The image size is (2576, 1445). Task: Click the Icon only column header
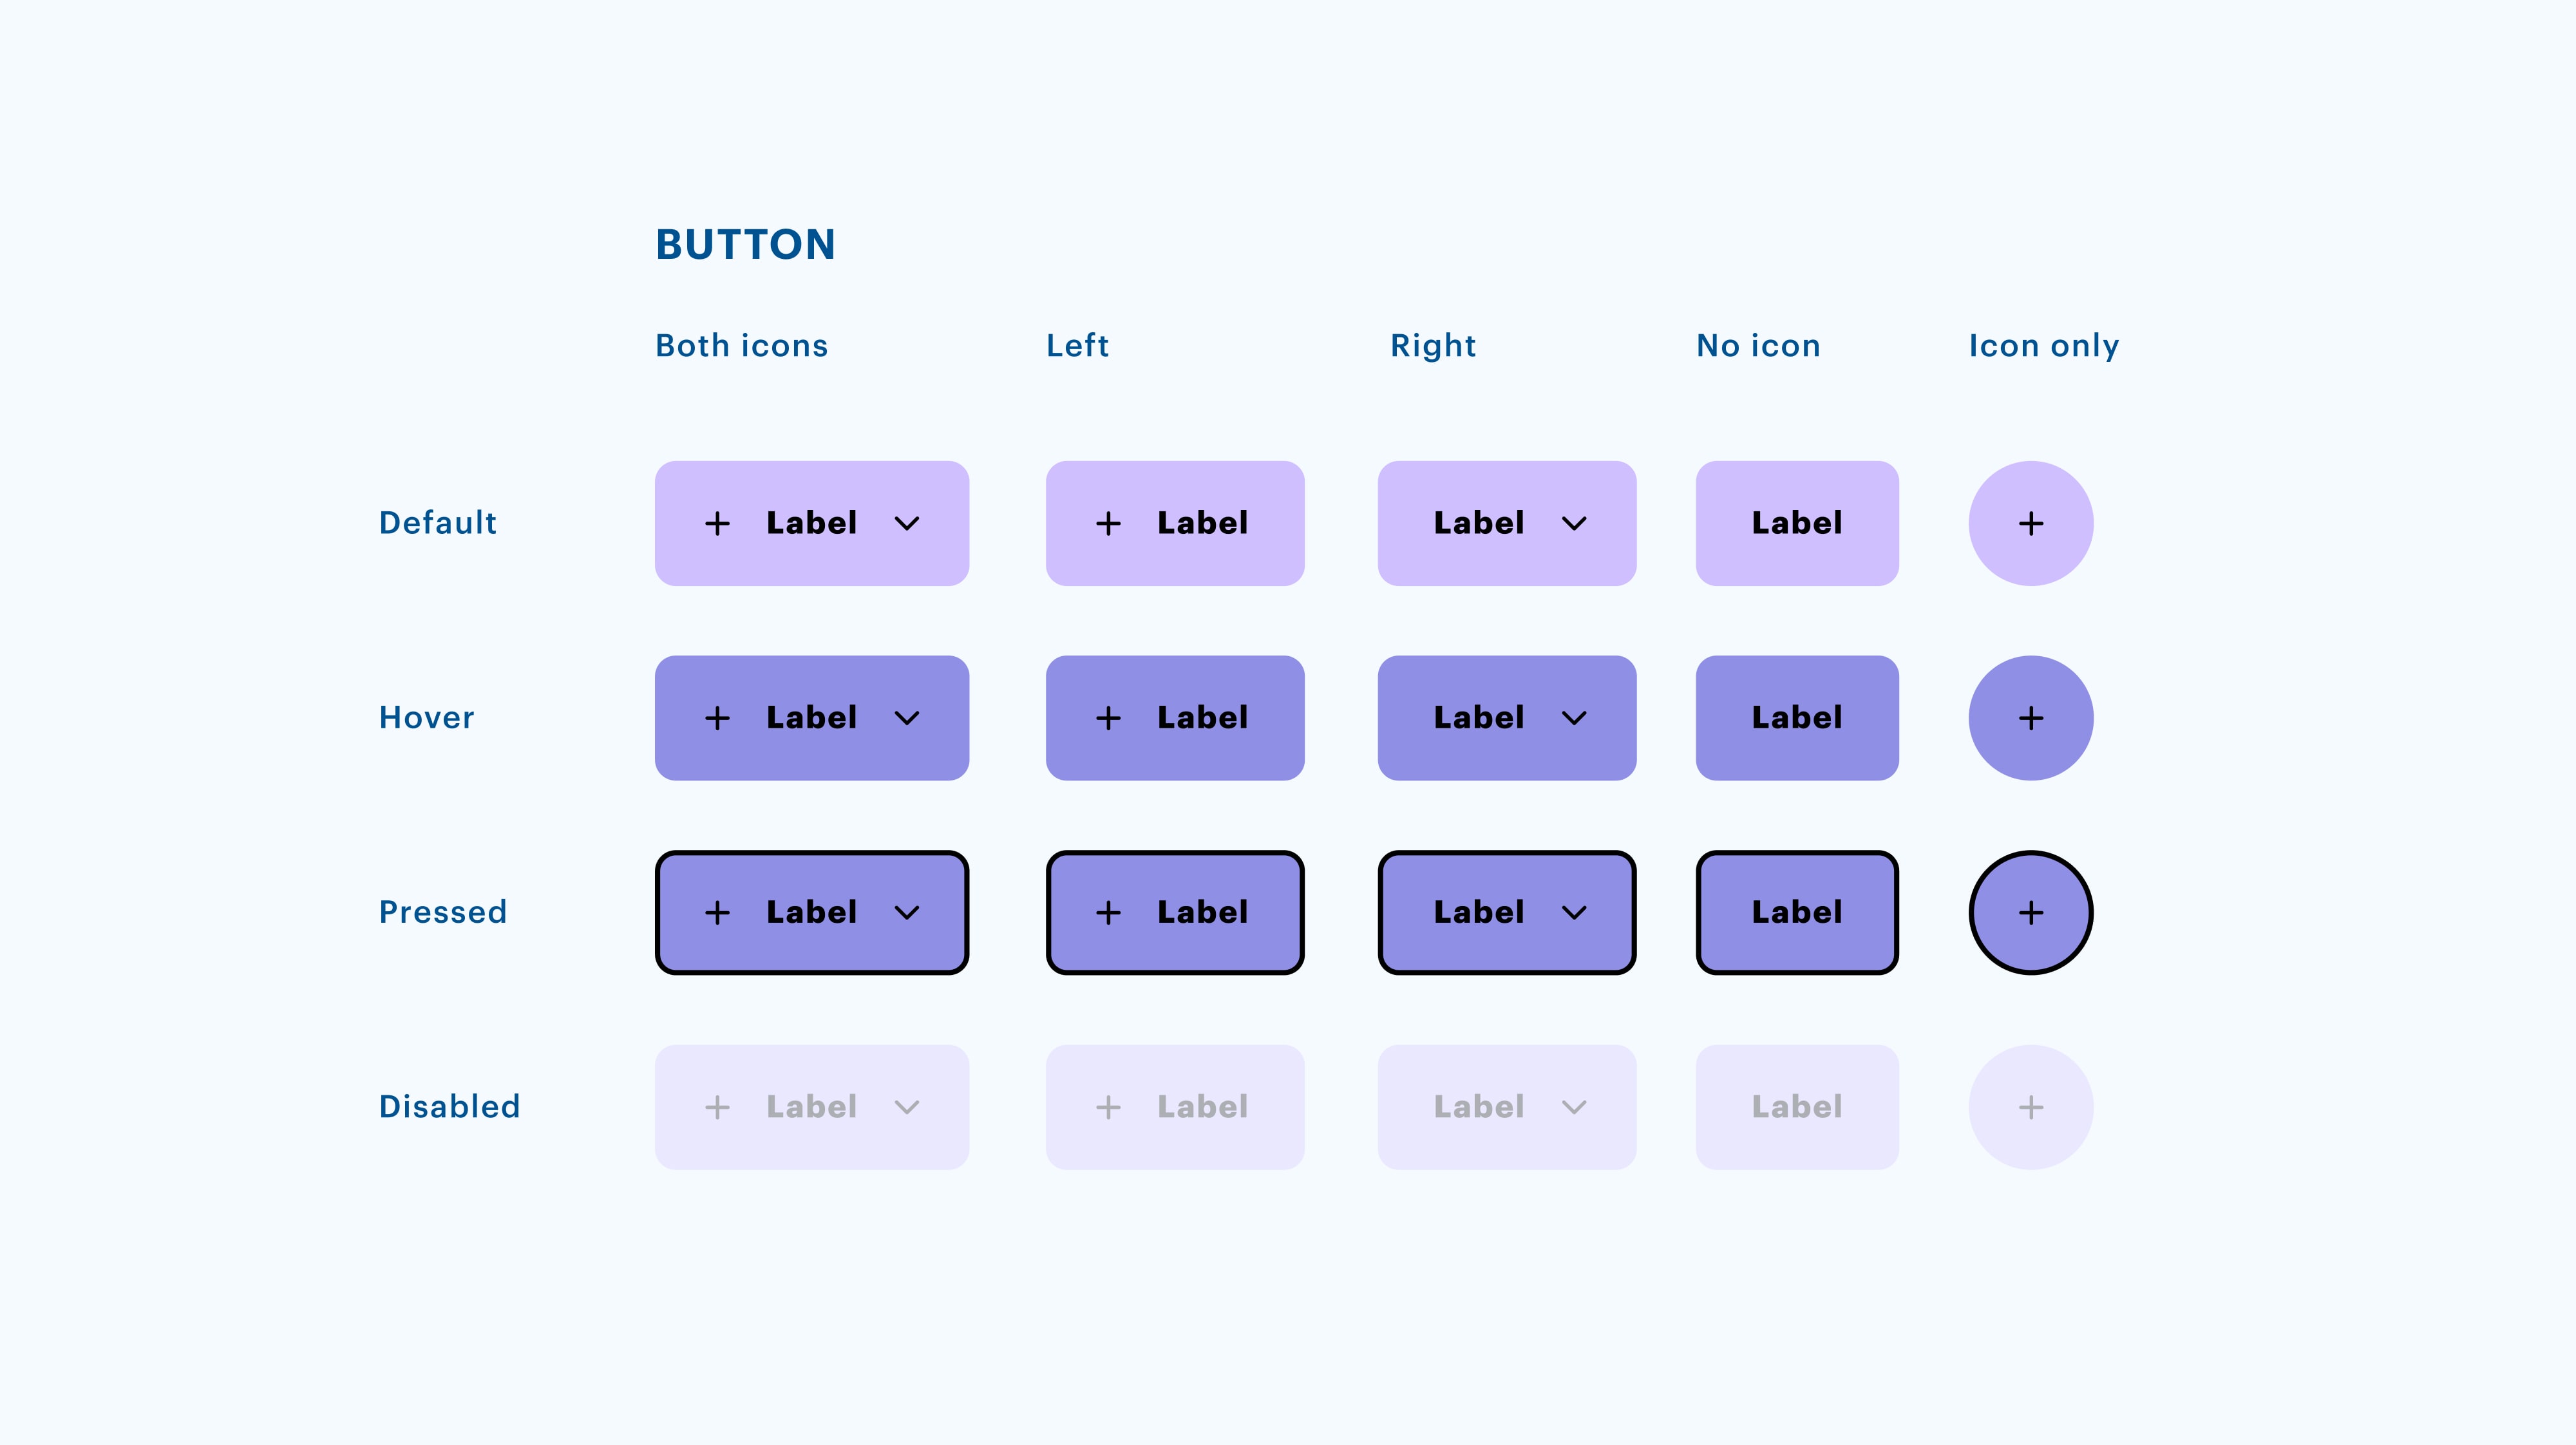pyautogui.click(x=2043, y=345)
